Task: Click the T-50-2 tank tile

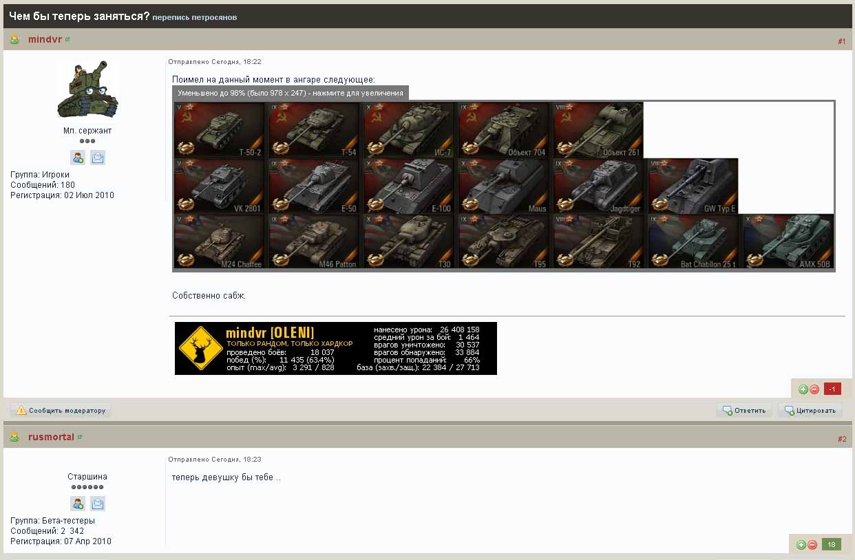Action: pos(220,130)
